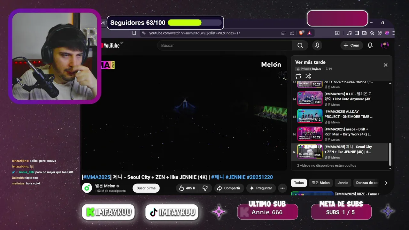Open the media control music note icon

pyautogui.click(x=349, y=33)
